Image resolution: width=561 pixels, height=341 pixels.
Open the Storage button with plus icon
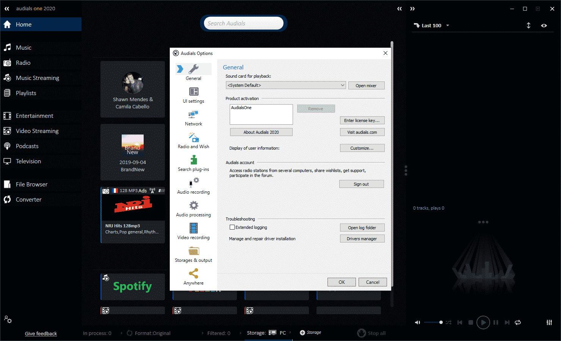click(310, 333)
